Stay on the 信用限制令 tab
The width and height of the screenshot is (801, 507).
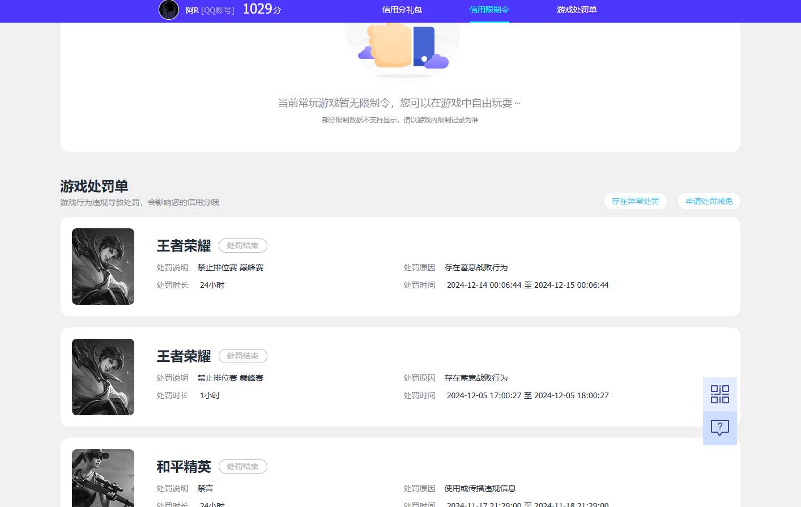[x=489, y=10]
